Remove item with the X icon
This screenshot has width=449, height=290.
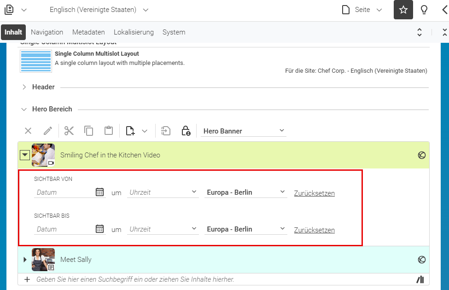tap(28, 131)
